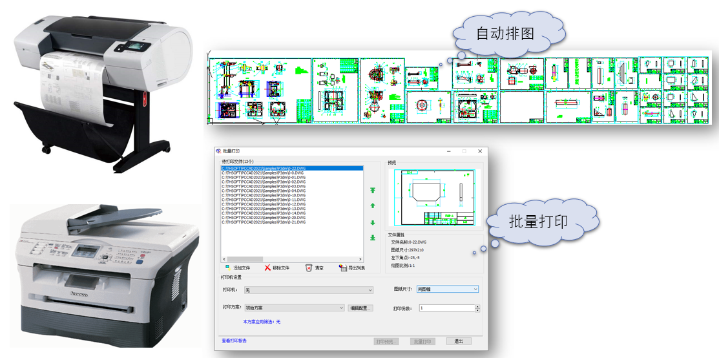Click the red X 移除文件 icon
This screenshot has width=719, height=358.
pyautogui.click(x=267, y=268)
